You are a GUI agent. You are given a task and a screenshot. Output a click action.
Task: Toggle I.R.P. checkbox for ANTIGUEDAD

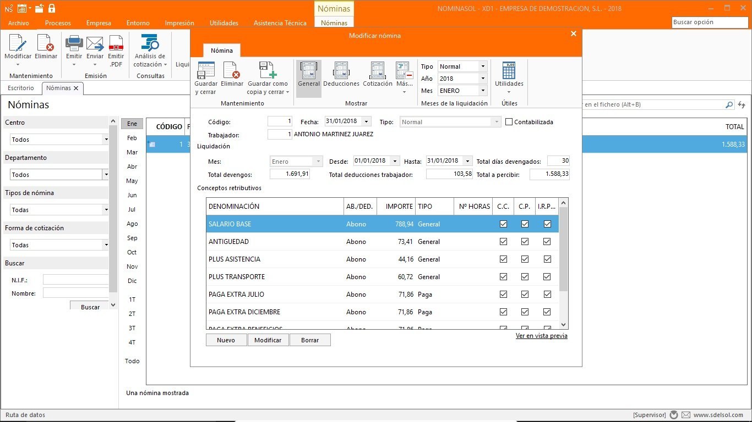(547, 242)
